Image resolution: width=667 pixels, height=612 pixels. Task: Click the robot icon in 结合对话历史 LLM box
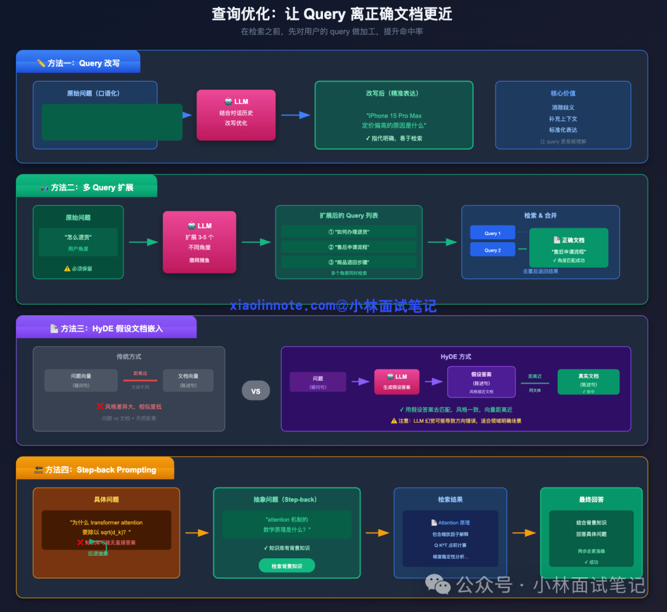(x=229, y=101)
